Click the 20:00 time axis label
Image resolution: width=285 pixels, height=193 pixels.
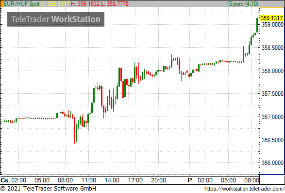click(158, 180)
